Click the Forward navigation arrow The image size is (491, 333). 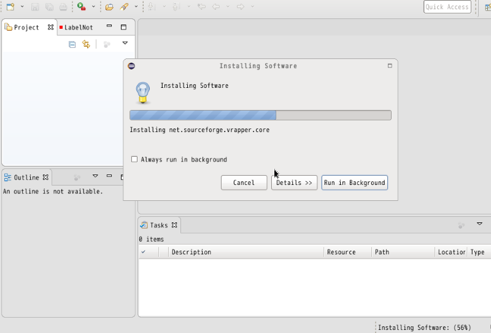241,7
